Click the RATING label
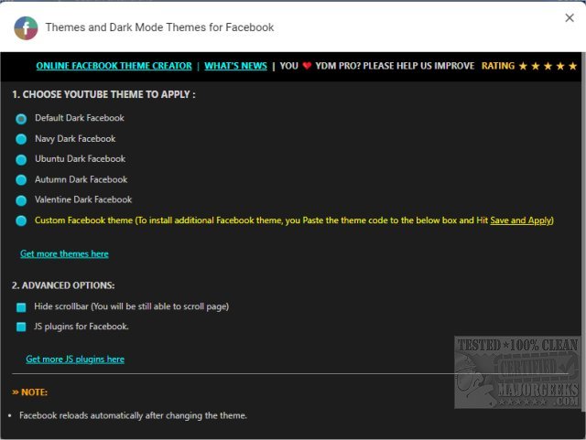This screenshot has width=586, height=440. pyautogui.click(x=498, y=66)
